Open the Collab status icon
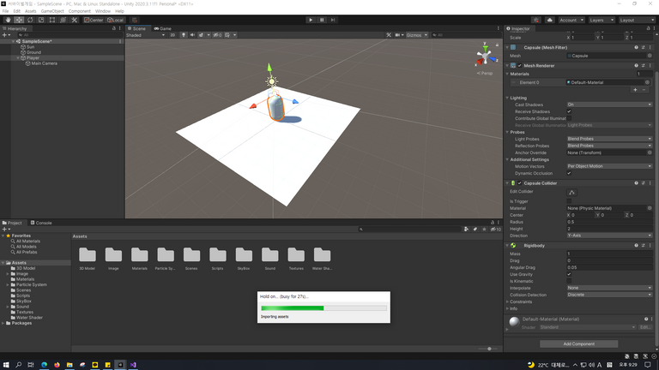The width and height of the screenshot is (659, 370). (x=535, y=20)
